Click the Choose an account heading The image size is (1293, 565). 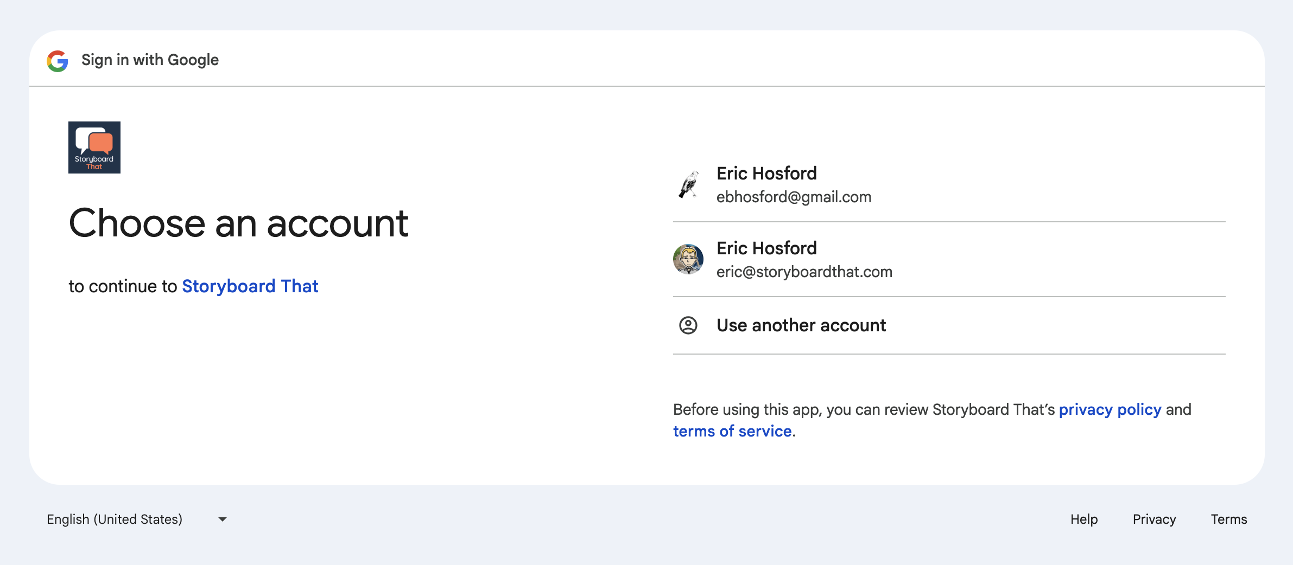(x=238, y=223)
